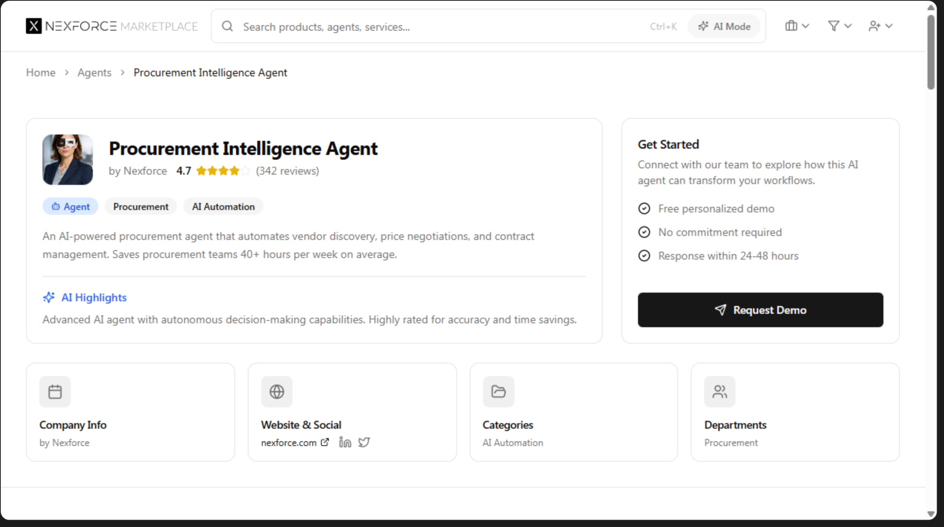
Task: Navigate to Agents breadcrumb
Action: point(94,72)
